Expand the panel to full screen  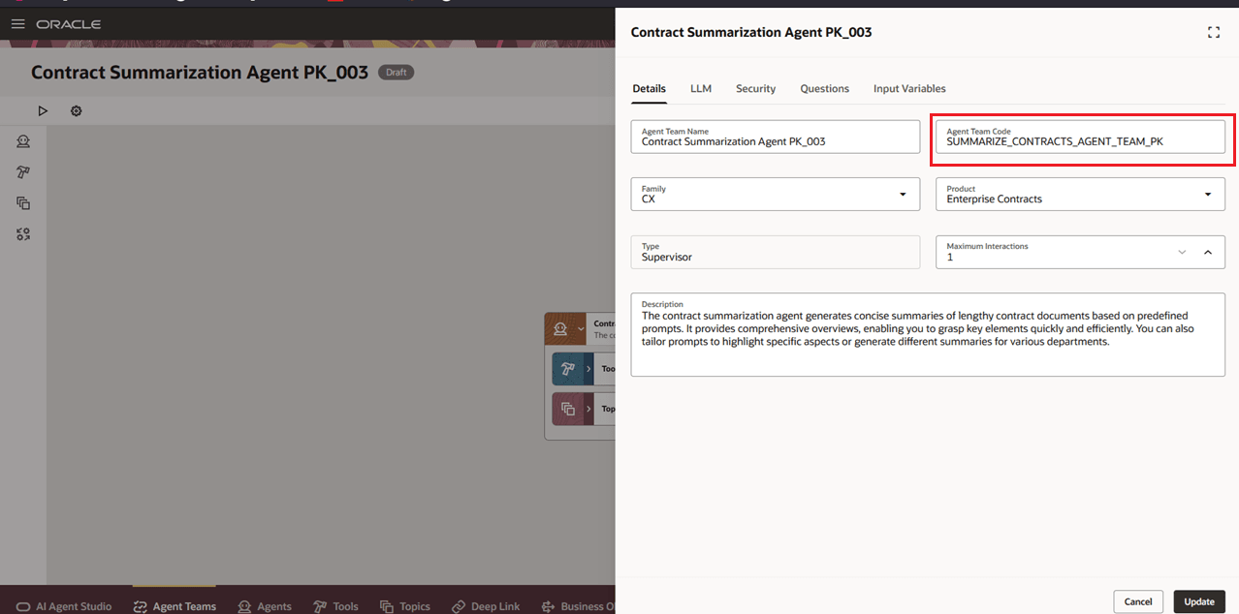click(1213, 33)
